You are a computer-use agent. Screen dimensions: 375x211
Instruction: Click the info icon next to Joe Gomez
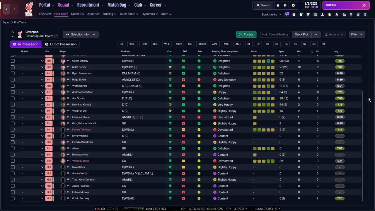point(68,98)
